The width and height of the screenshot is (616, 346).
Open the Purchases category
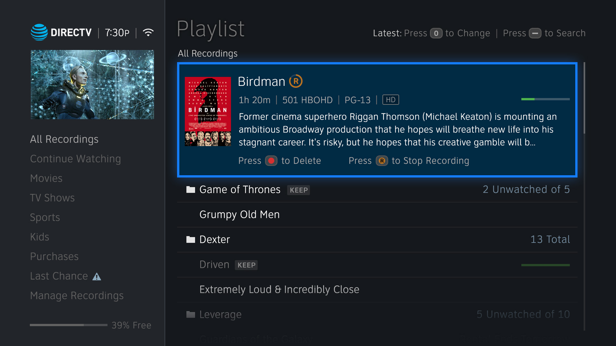[54, 257]
